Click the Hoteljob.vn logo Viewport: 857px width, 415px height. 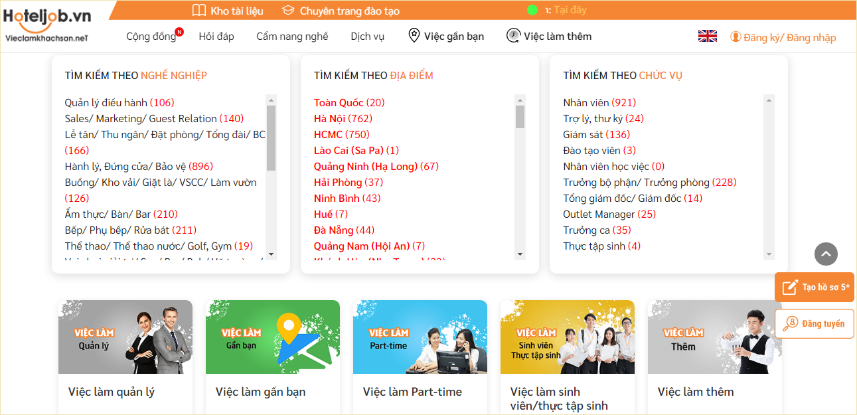pos(46,27)
